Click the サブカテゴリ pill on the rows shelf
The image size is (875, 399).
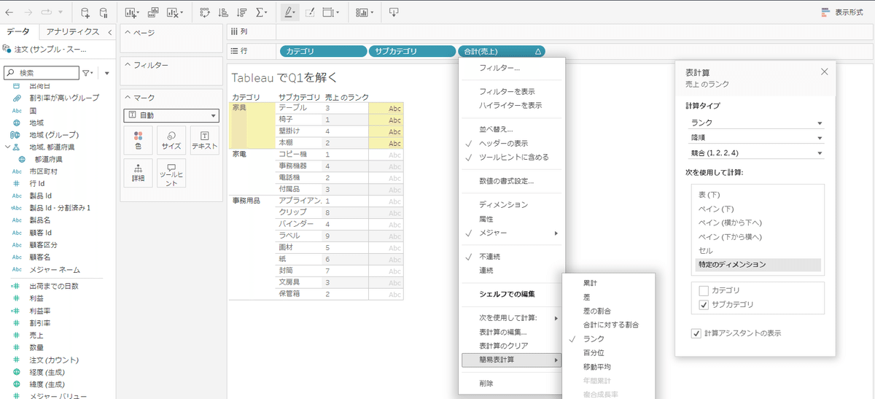pos(412,51)
